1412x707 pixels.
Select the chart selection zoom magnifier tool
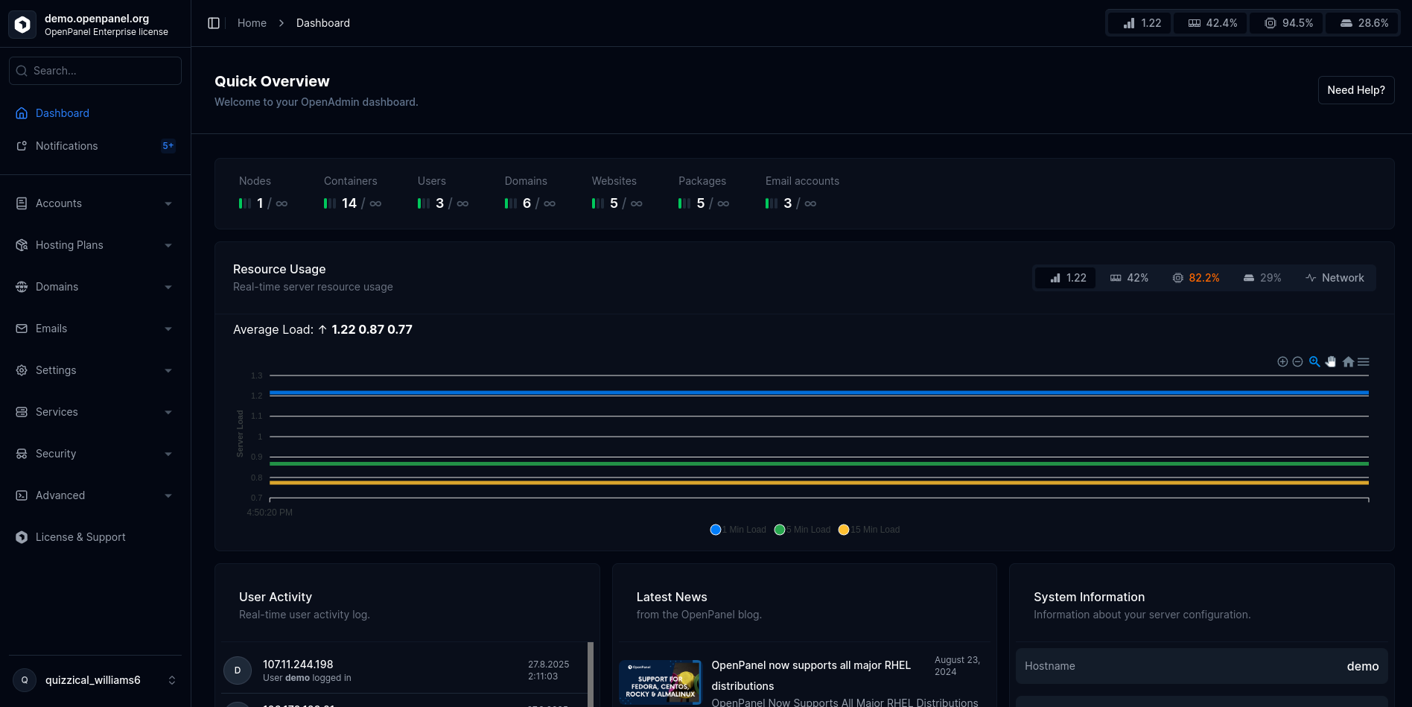(x=1314, y=362)
